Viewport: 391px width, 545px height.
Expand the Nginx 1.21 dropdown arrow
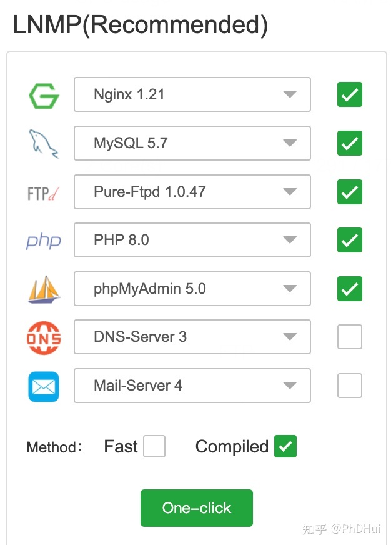coord(290,94)
